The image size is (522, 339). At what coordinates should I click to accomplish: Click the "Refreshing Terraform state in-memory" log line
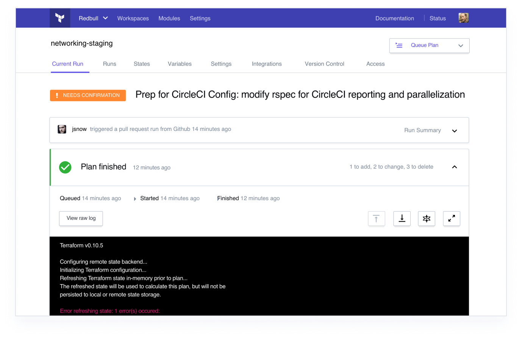point(123,278)
